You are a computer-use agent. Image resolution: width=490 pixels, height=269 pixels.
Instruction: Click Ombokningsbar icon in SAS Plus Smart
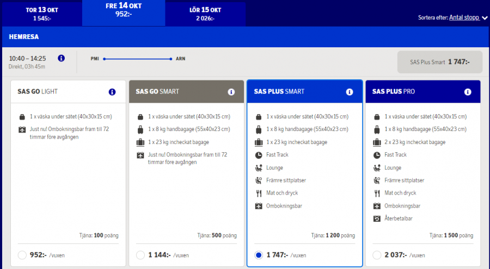[259, 206]
